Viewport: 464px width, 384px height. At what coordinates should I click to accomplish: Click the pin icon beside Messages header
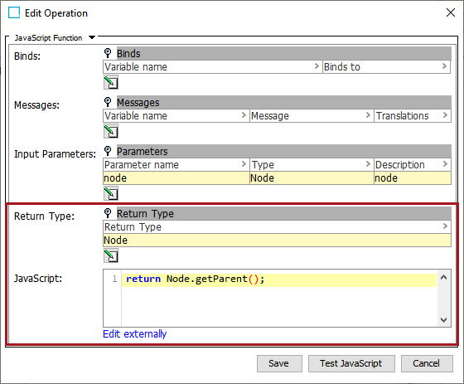coord(108,102)
